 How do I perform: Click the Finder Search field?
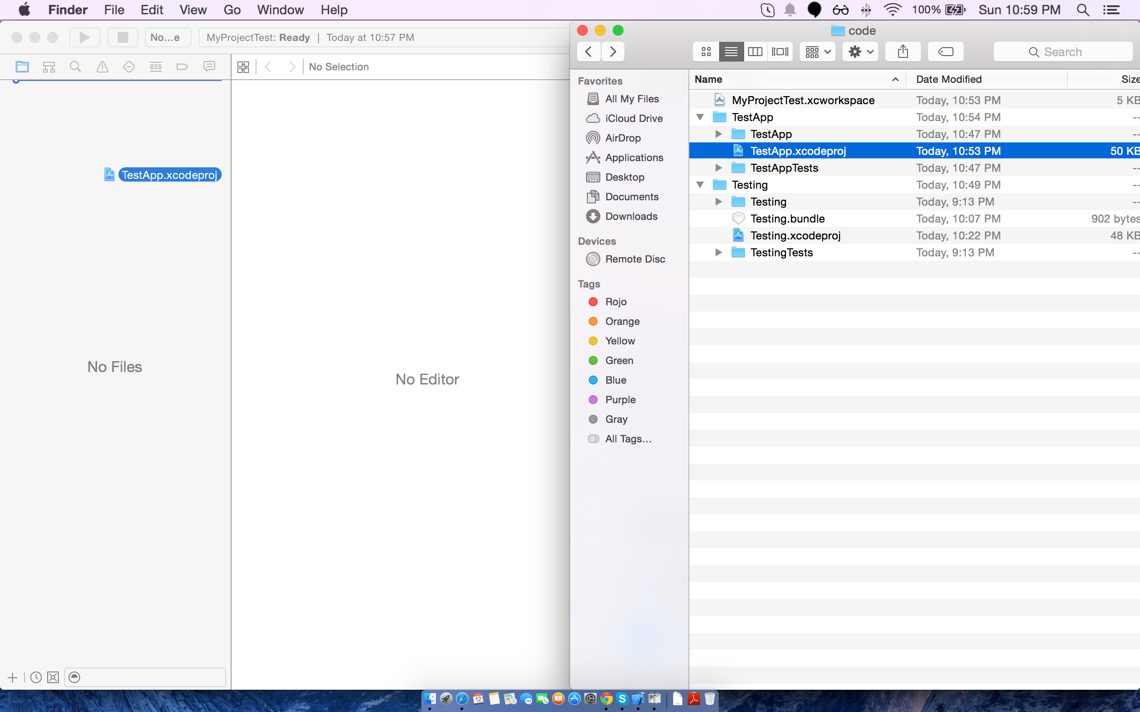click(x=1063, y=52)
